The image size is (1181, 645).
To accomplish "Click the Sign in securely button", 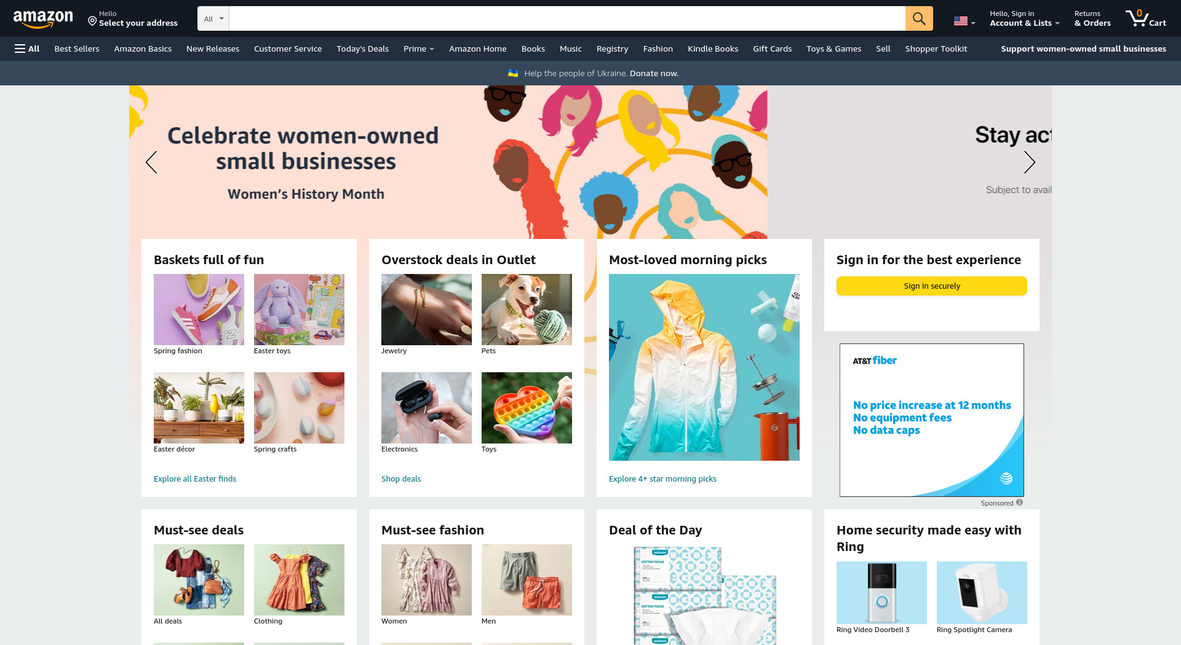I will (x=932, y=286).
